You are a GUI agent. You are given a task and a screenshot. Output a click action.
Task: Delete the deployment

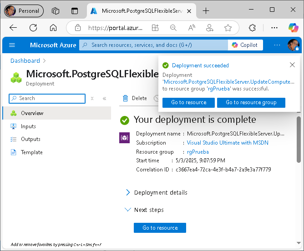135,98
